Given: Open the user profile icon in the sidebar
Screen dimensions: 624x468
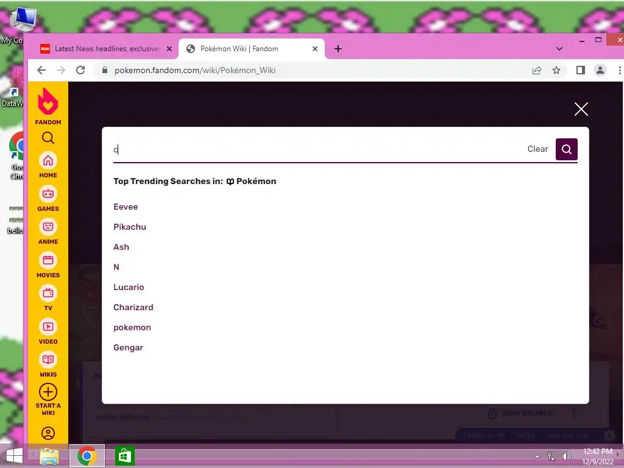Looking at the screenshot, I should (48, 433).
